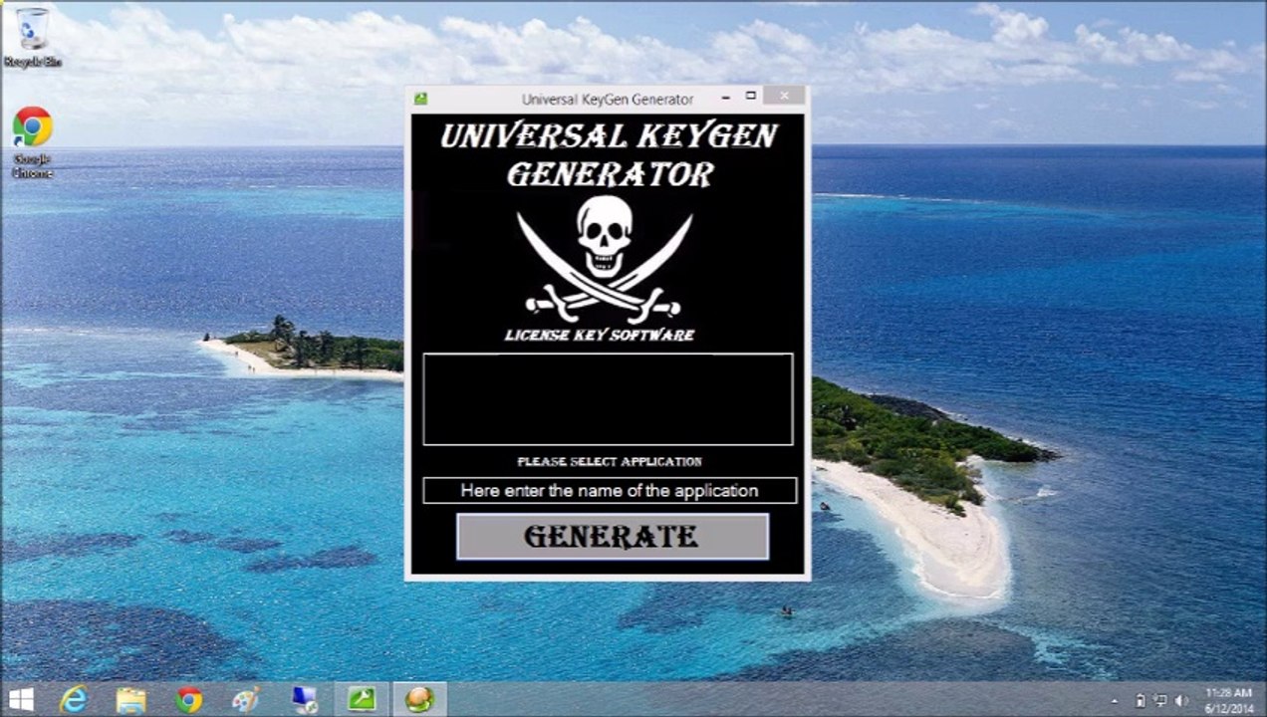
Task: Open the Recycle Bin desktop icon
Action: click(32, 38)
